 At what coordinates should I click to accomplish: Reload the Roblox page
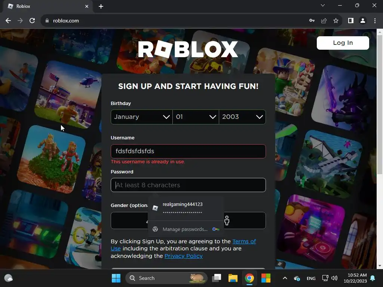click(32, 21)
